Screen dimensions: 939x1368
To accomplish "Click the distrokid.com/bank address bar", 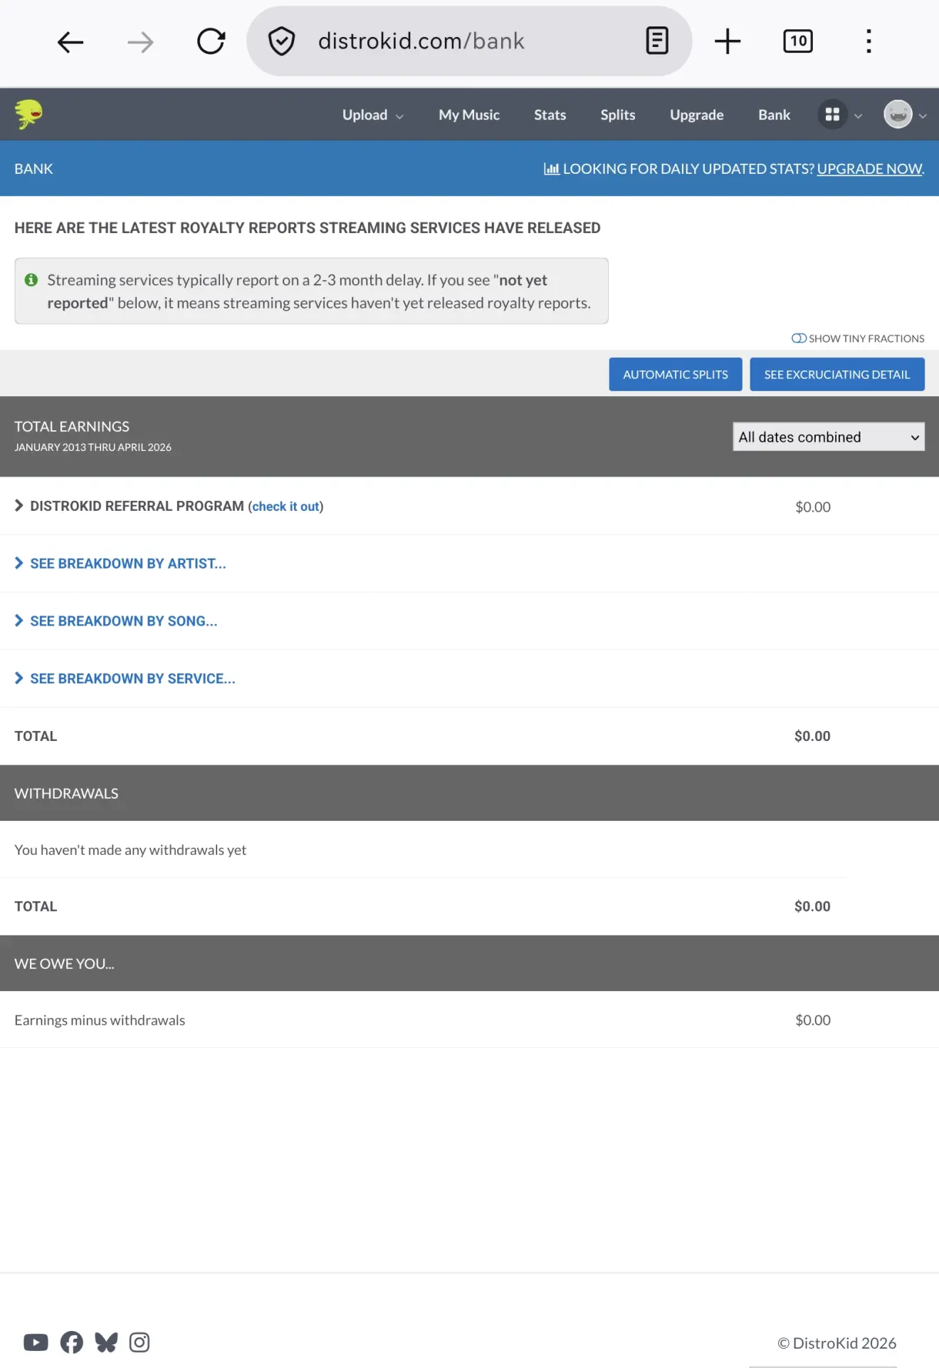I will coord(421,41).
